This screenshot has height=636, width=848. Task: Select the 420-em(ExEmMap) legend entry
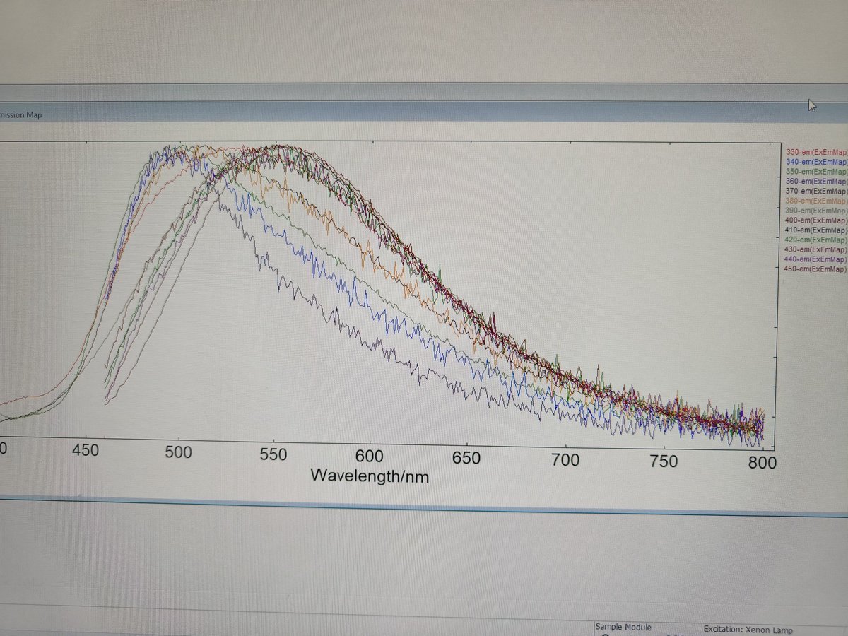[x=815, y=240]
